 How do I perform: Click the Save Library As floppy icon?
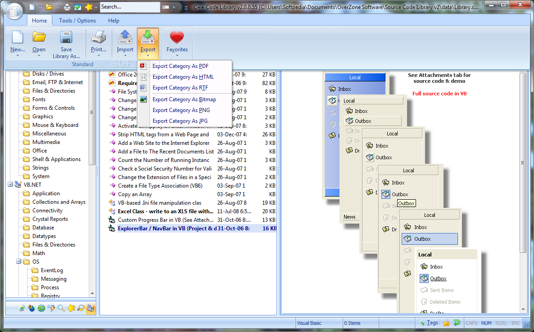[x=66, y=37]
